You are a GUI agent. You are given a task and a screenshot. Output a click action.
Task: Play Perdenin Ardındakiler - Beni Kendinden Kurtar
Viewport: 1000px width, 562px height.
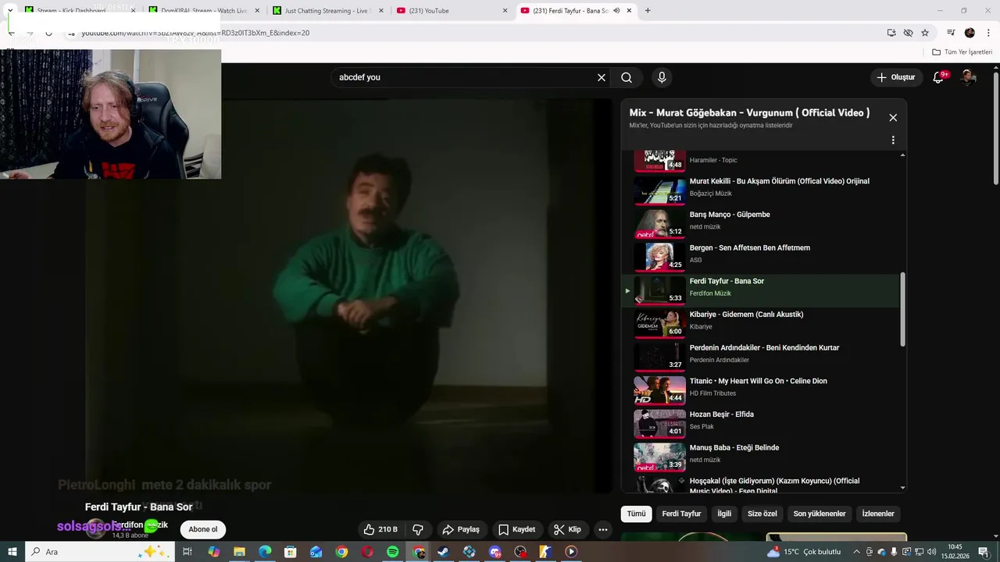click(x=762, y=357)
